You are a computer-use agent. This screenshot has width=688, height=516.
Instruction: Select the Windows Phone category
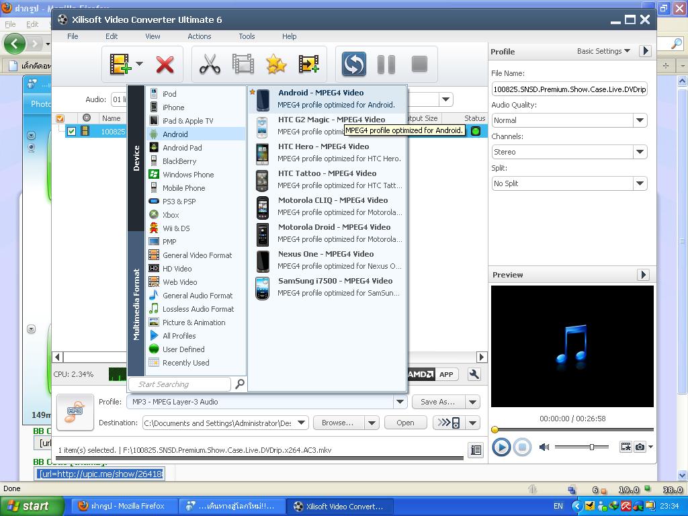tap(196, 175)
